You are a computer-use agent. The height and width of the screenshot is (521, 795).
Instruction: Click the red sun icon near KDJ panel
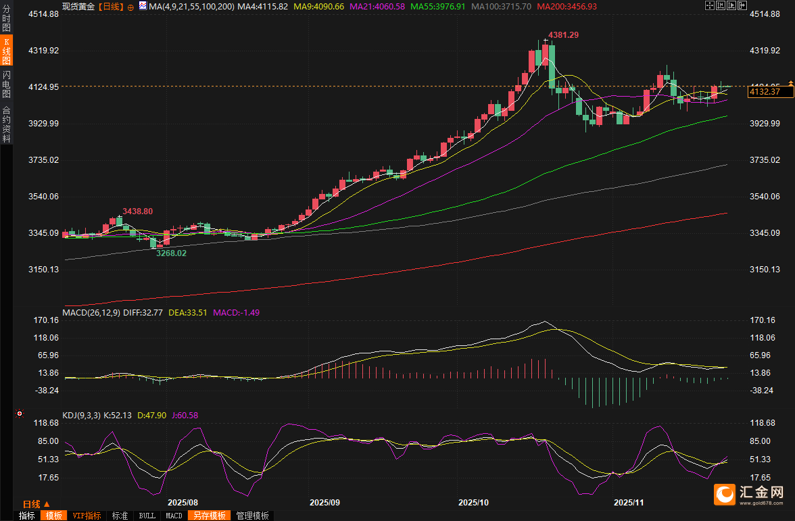20,414
